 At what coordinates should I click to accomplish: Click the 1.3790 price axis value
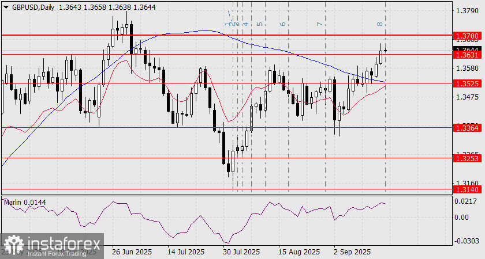point(467,11)
